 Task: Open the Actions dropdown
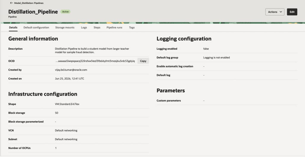tap(275, 12)
